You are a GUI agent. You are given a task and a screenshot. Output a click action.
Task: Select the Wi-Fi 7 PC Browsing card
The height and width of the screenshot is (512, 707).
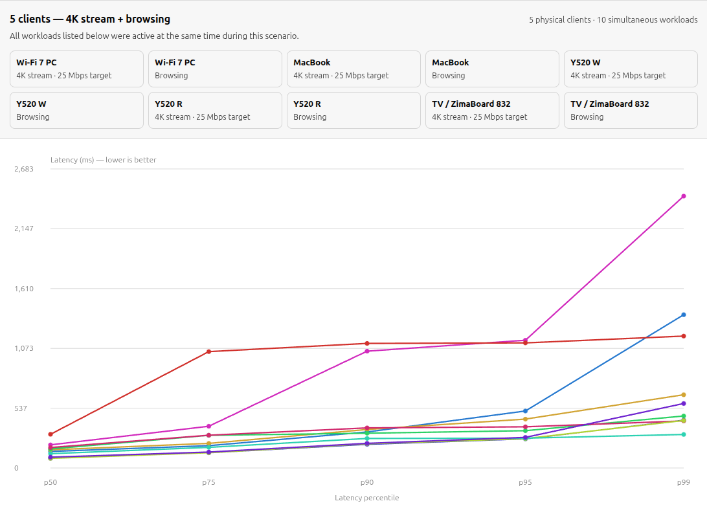click(215, 69)
